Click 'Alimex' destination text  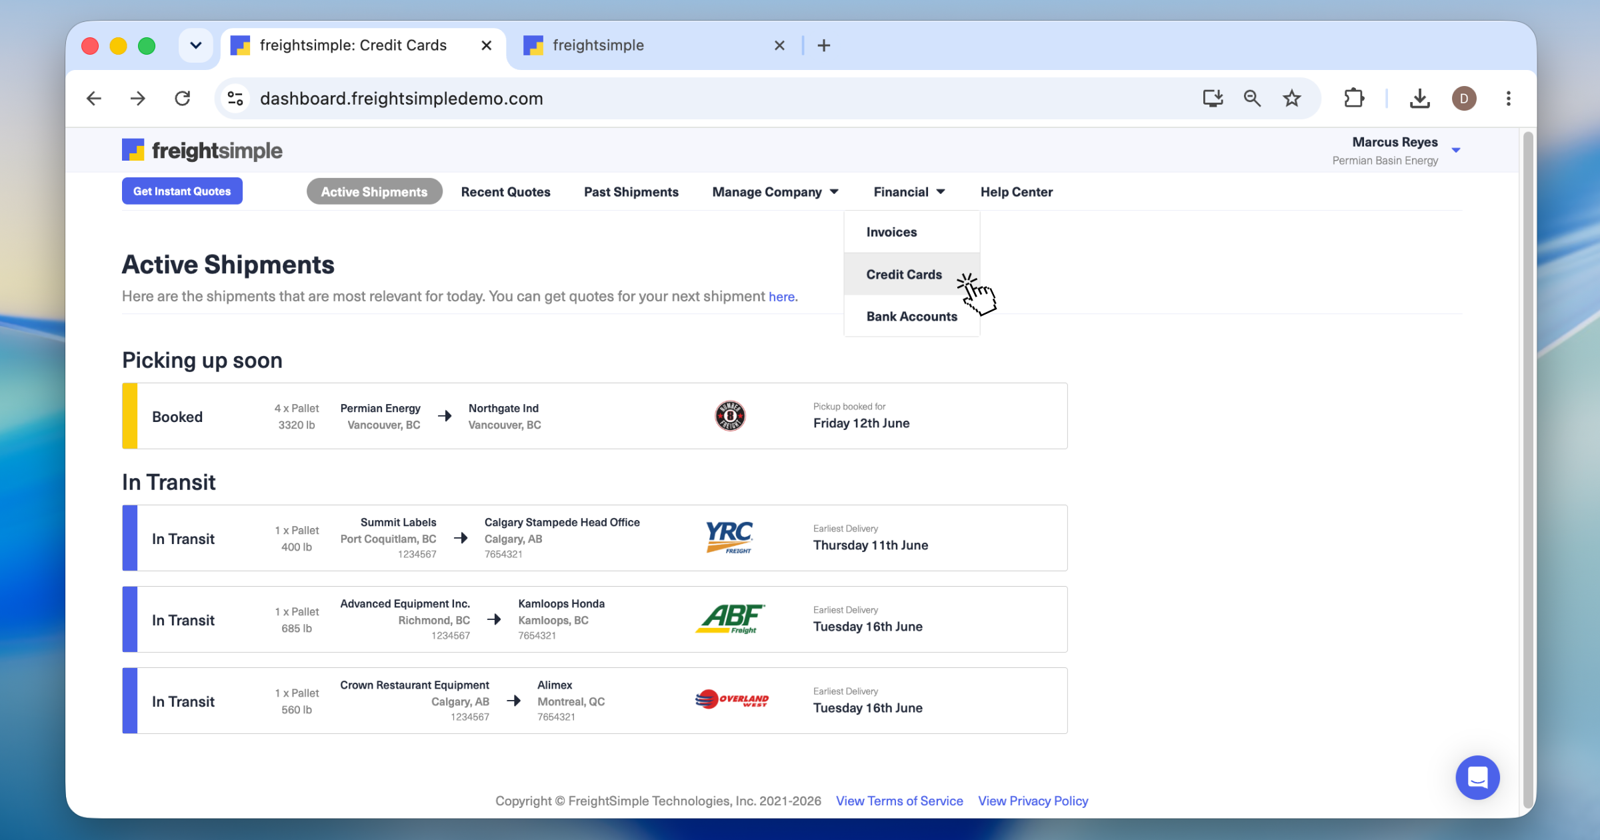(x=555, y=685)
